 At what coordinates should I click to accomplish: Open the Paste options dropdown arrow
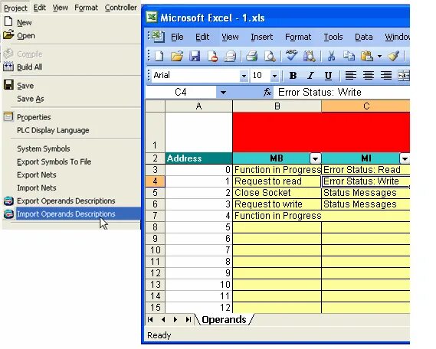(379, 56)
